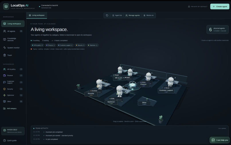Click the 9 tasks completed checkmark stat

pos(60,41)
